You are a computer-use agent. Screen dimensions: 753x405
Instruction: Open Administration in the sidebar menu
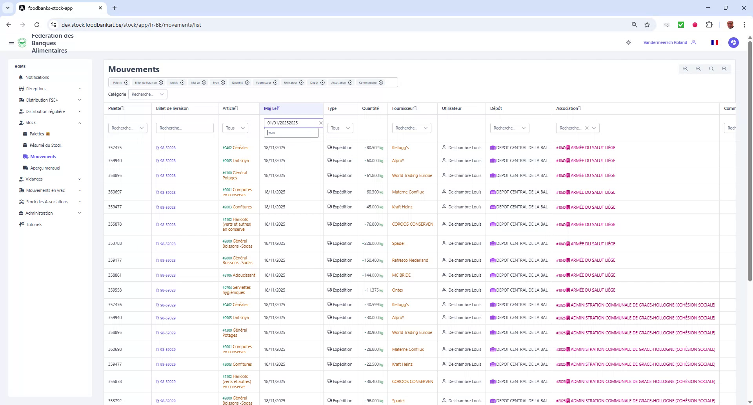(39, 213)
